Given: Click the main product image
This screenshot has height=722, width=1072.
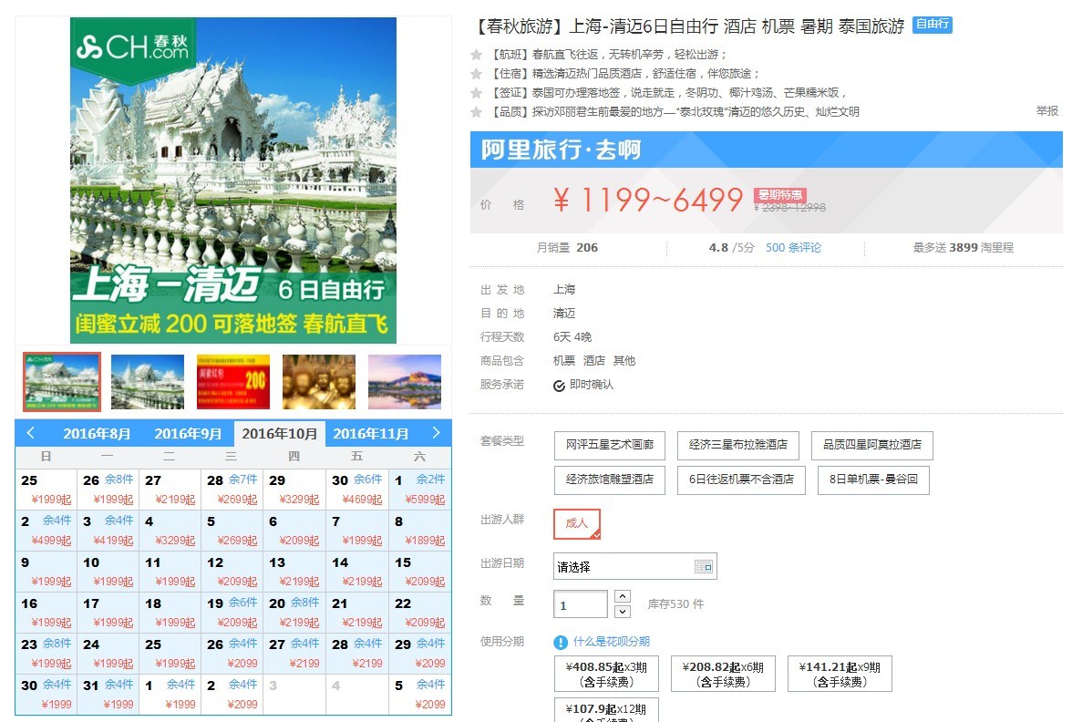Looking at the screenshot, I should pos(233,180).
